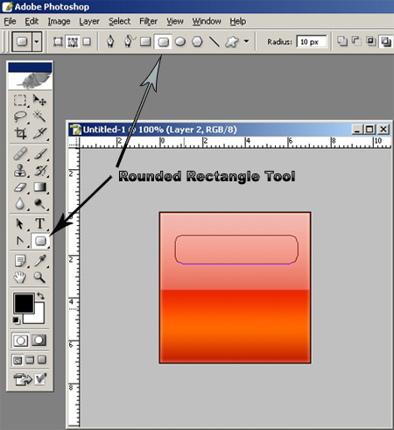Choose Pen tool in options bar
Viewport: 394px width, 430px height.
coord(110,41)
